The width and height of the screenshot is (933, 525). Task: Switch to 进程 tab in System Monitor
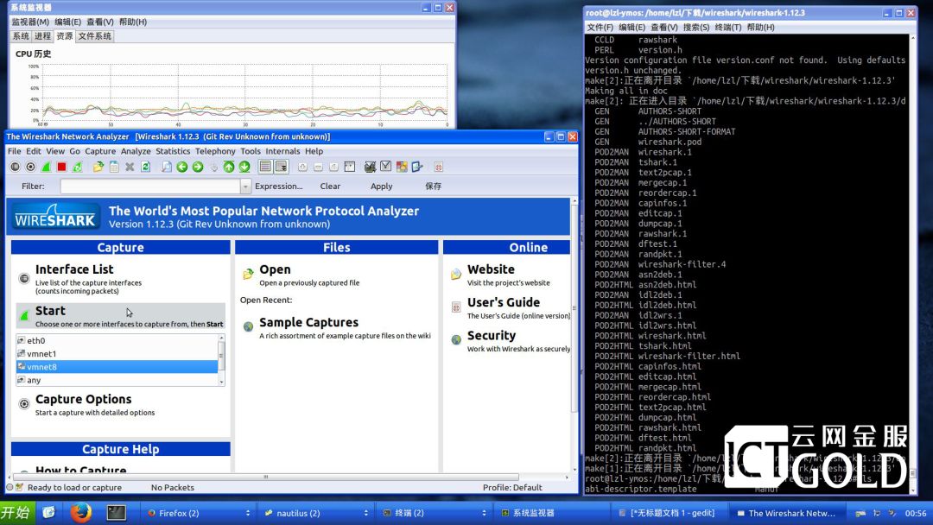(x=42, y=36)
